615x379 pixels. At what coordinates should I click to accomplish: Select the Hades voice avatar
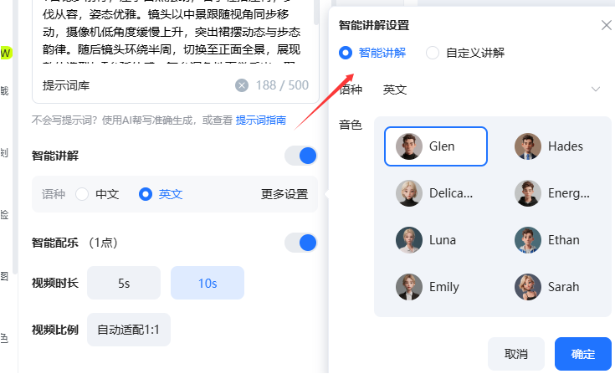527,146
